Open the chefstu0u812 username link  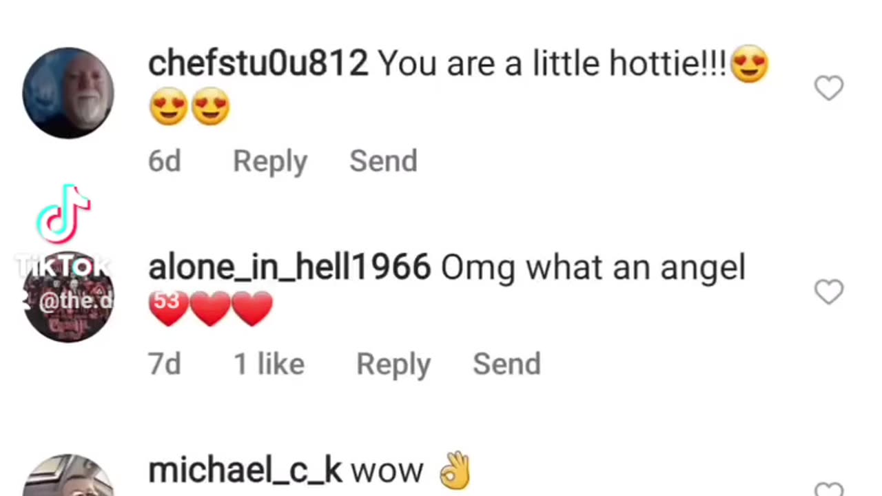click(258, 64)
